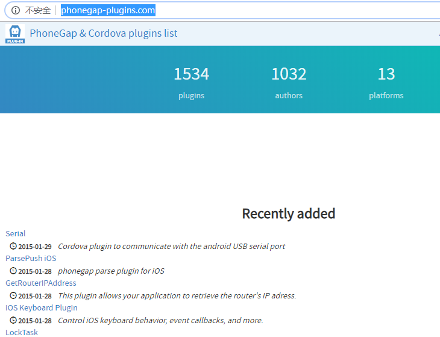
Task: Click 'phonegap parse plugin for iOS' description
Action: coord(111,271)
